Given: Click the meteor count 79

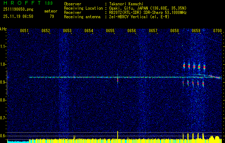Looking at the screenshot, I should tap(52, 16).
